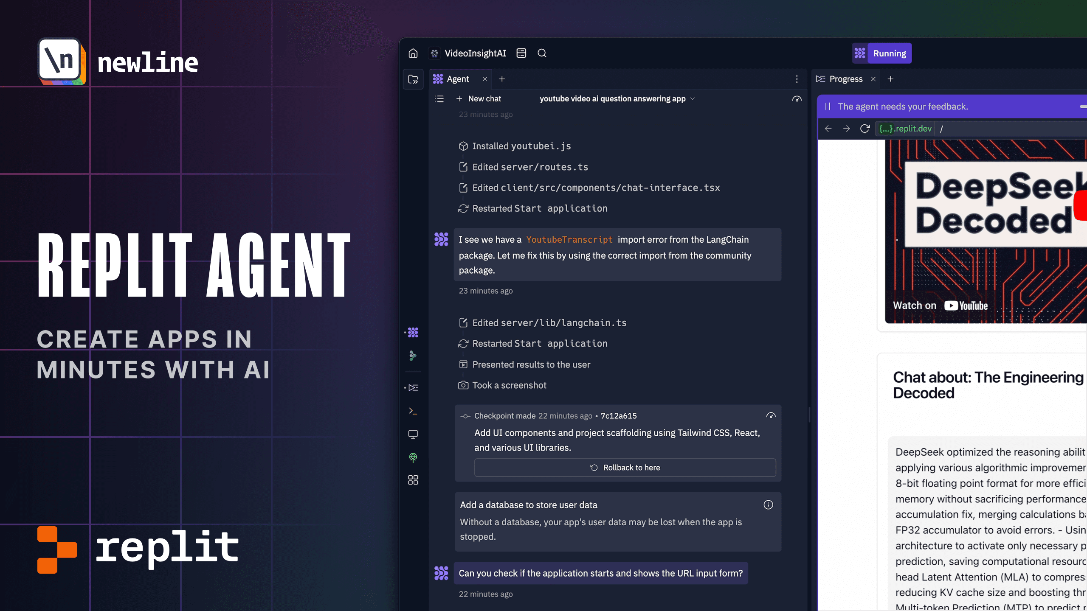This screenshot has height=611, width=1087.
Task: Click the agent's URL input form question
Action: (601, 573)
